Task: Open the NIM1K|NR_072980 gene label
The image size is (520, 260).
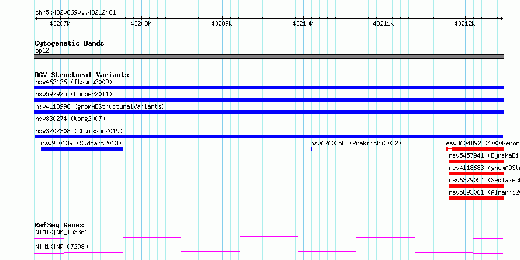Action: click(x=61, y=247)
